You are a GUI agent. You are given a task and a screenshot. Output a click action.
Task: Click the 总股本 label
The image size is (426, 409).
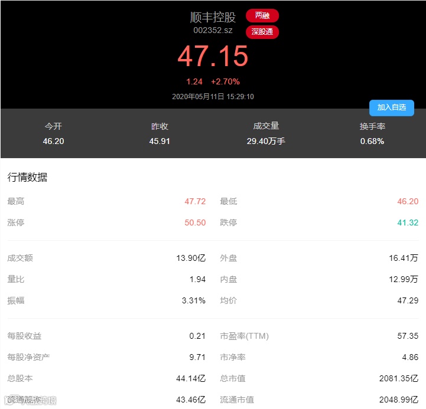pyautogui.click(x=20, y=378)
